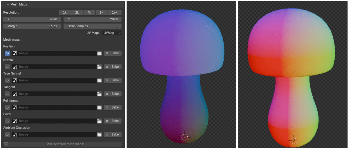The image size is (348, 148).
Task: Open file folder for Position map
Action: point(99,53)
